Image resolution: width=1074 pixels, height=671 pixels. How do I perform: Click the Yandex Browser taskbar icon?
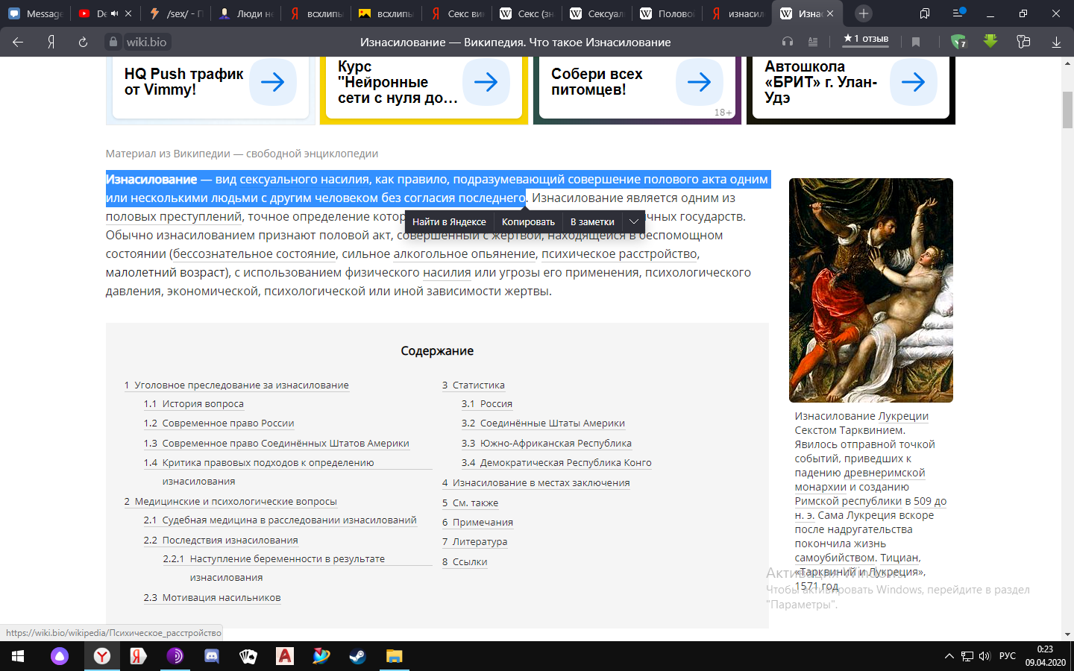(101, 656)
